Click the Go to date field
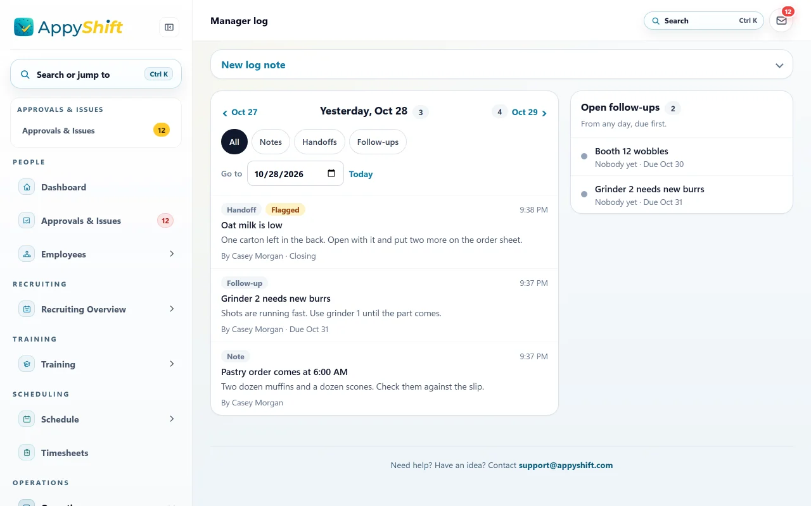The width and height of the screenshot is (811, 506). (295, 173)
